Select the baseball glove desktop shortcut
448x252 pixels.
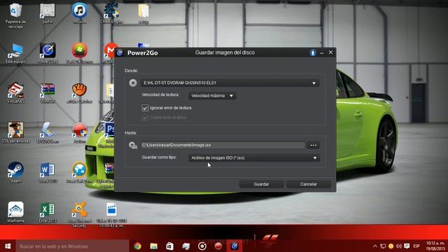pyautogui.click(x=79, y=93)
